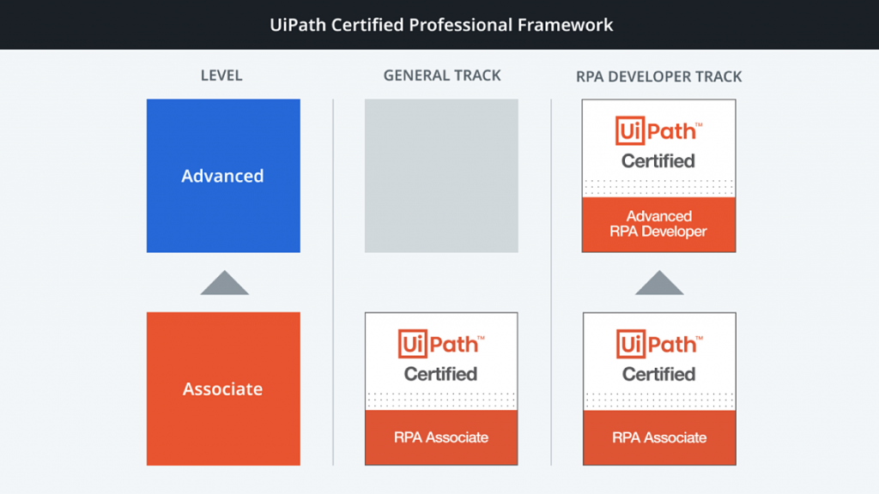Viewport: 879px width, 494px height.
Task: Click the empty gray General Track advanced box
Action: tap(441, 176)
